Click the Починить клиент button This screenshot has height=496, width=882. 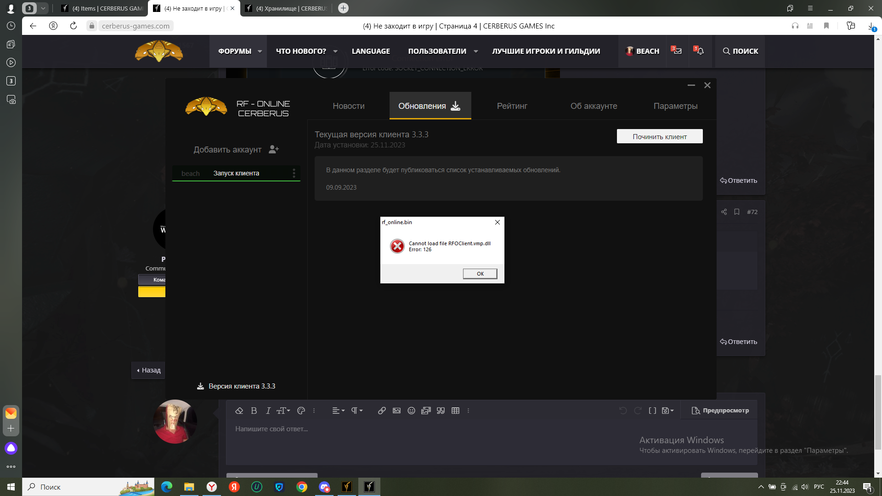pyautogui.click(x=660, y=136)
